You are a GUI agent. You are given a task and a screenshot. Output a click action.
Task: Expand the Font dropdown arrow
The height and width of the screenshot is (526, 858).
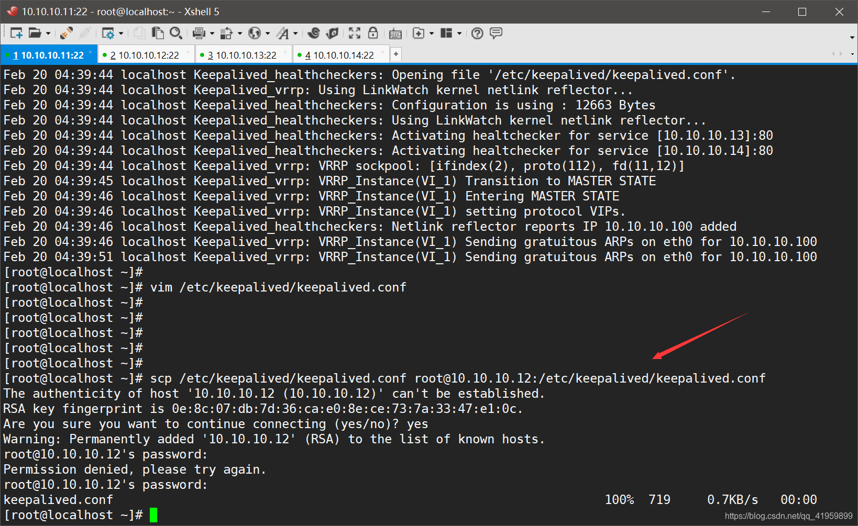(x=295, y=33)
